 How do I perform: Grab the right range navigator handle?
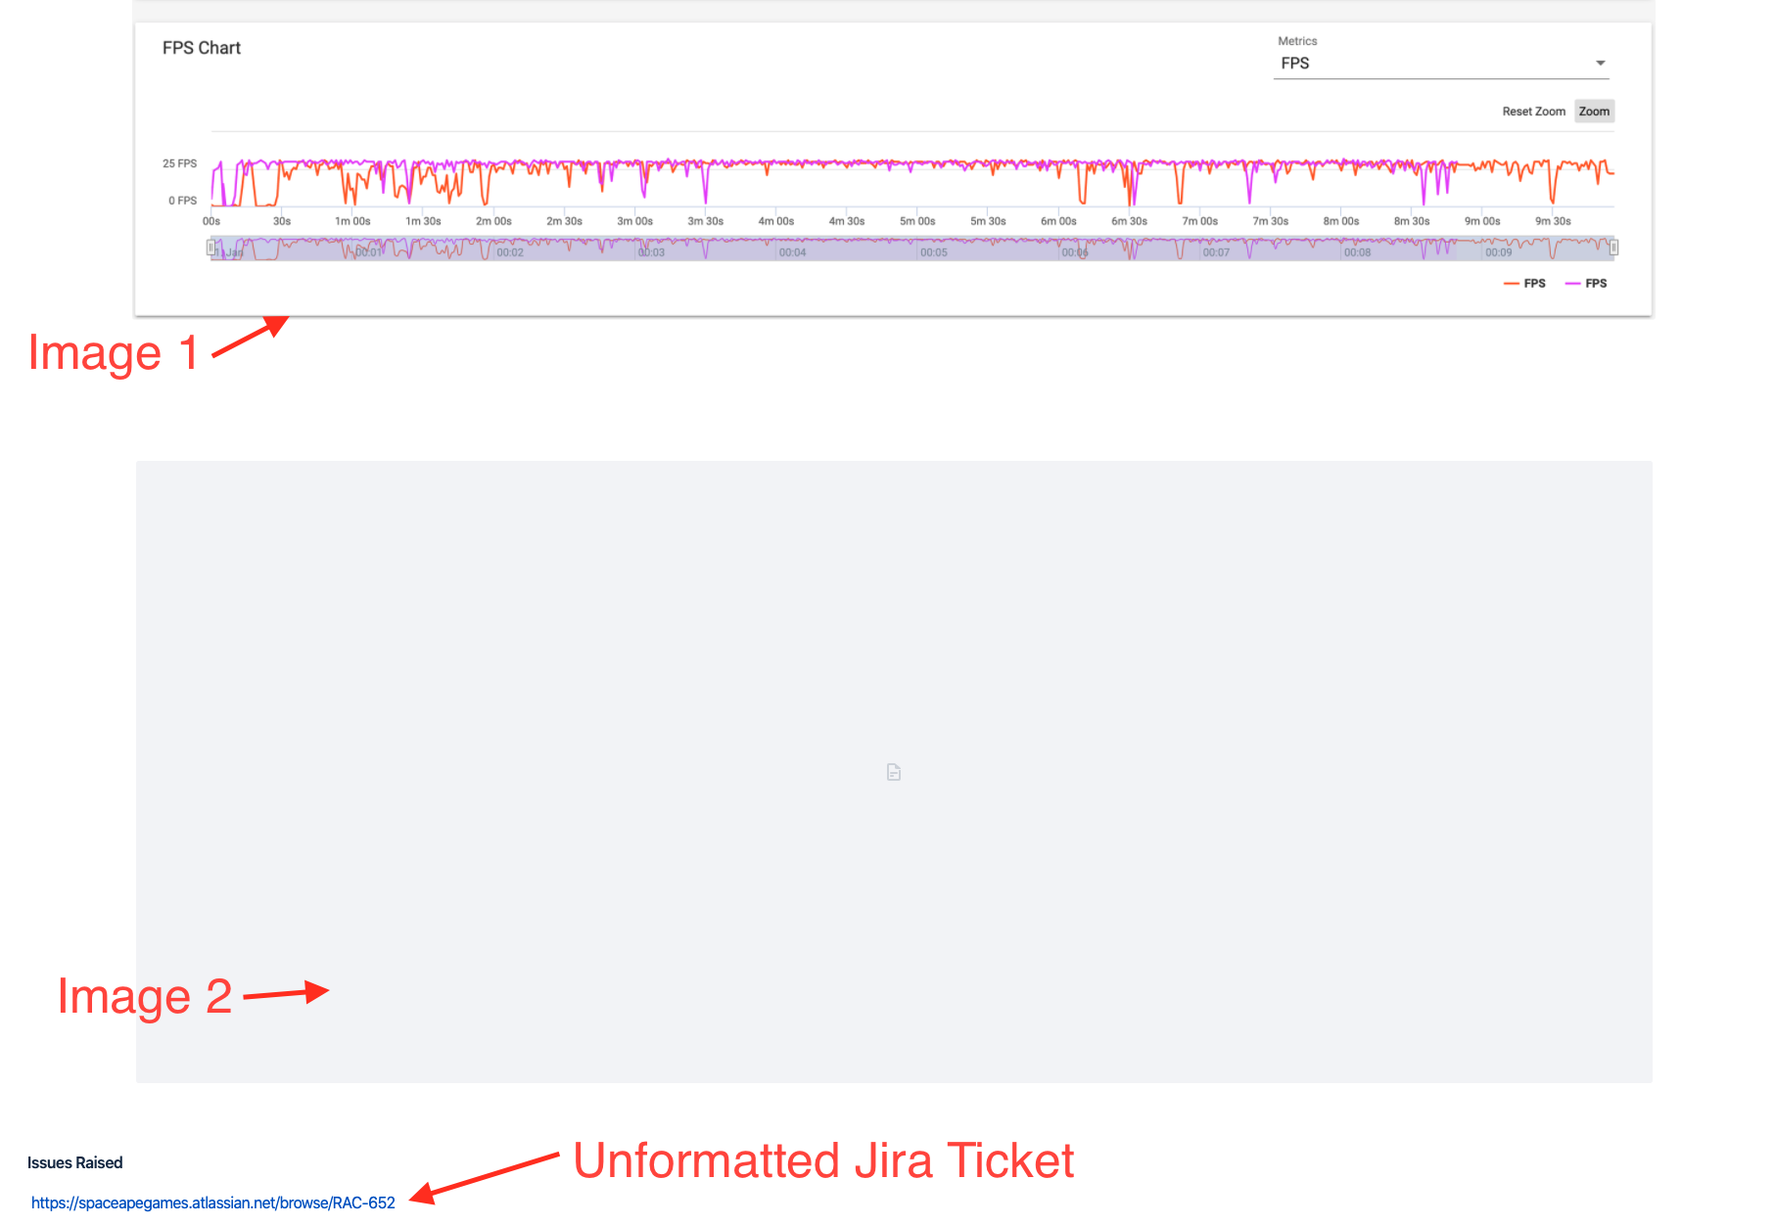point(1613,249)
